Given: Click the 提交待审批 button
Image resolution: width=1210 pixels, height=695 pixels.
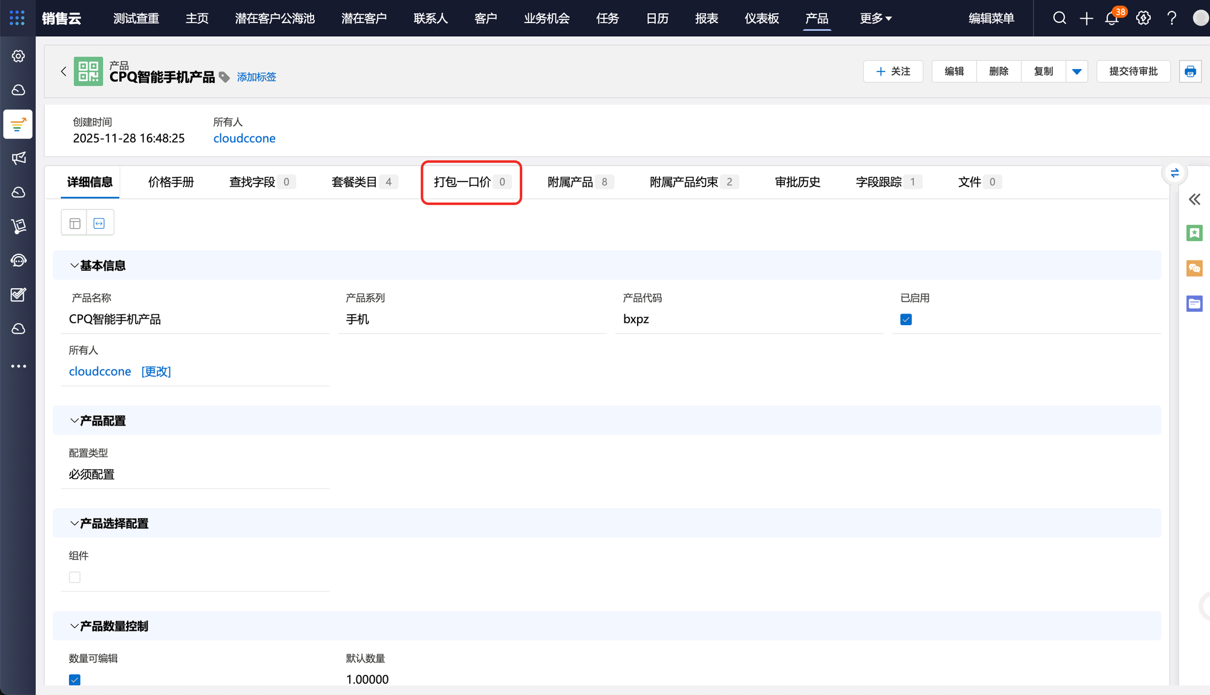Looking at the screenshot, I should 1133,71.
